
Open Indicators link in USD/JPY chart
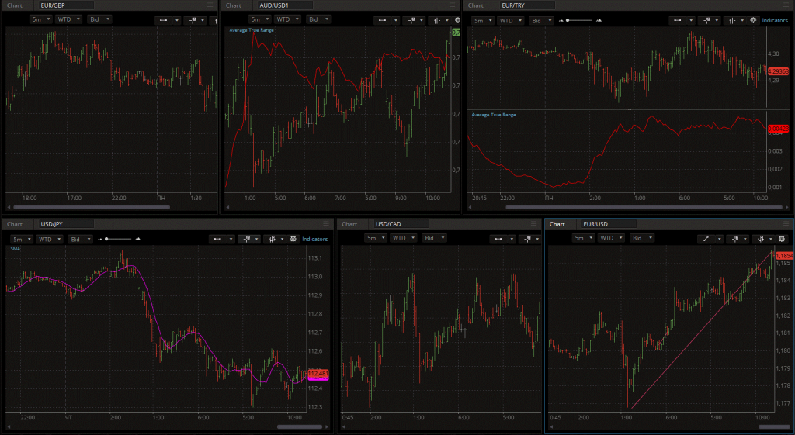(315, 239)
